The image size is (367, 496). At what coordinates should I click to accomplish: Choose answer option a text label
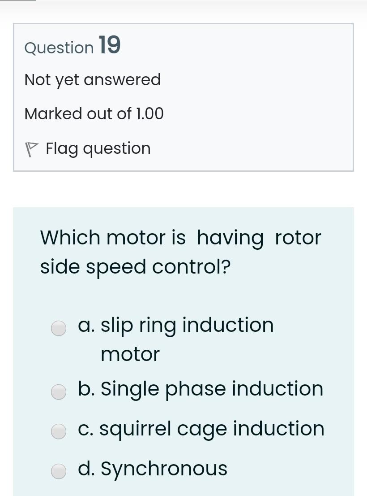pyautogui.click(x=176, y=325)
